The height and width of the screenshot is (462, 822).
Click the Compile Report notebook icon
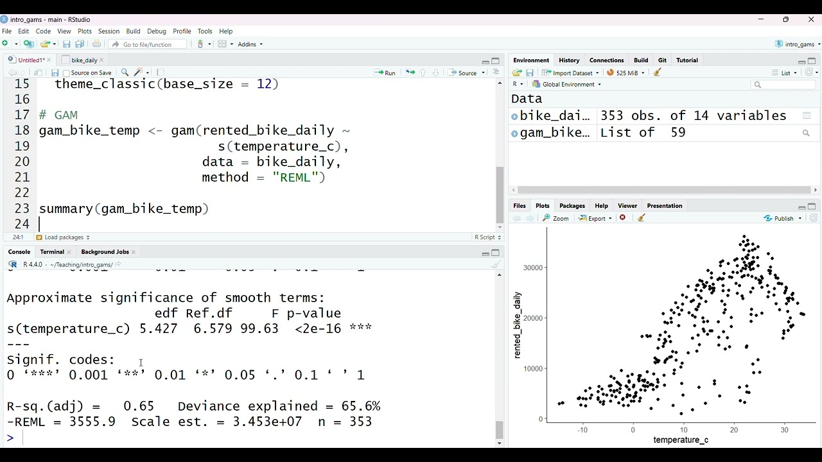coord(160,73)
